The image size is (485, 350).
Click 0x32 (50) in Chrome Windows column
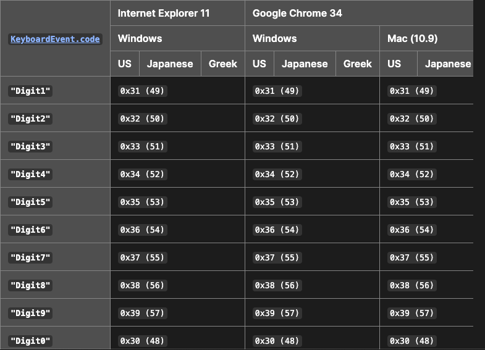pyautogui.click(x=277, y=119)
